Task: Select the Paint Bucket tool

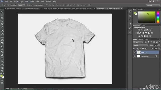Action: point(2,46)
